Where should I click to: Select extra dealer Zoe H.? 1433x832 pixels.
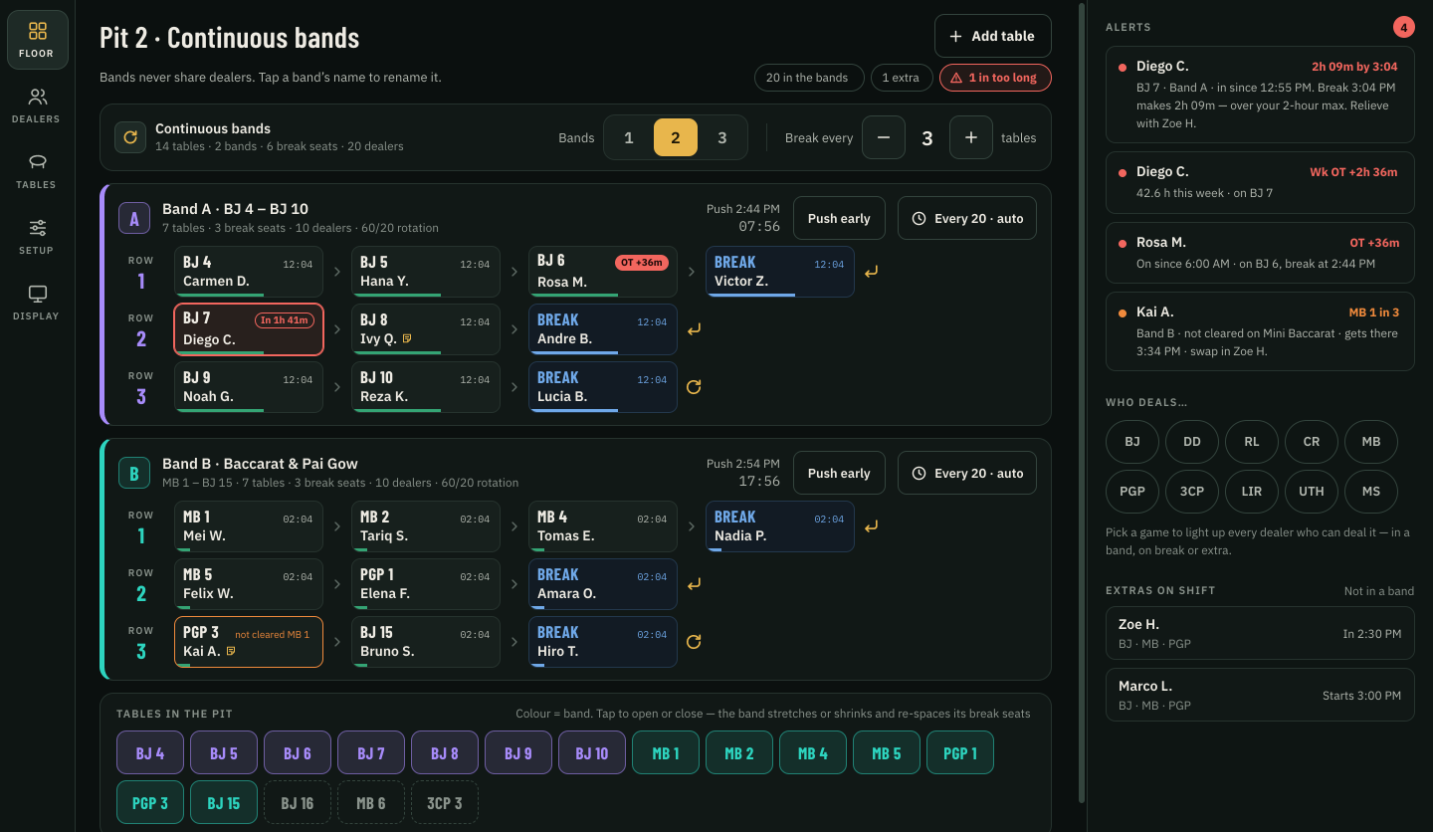[1260, 633]
